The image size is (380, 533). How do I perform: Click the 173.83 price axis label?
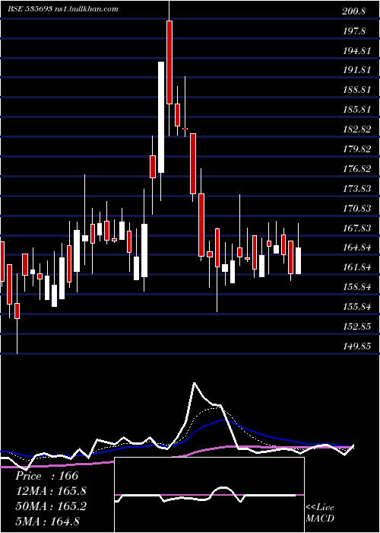(356, 189)
